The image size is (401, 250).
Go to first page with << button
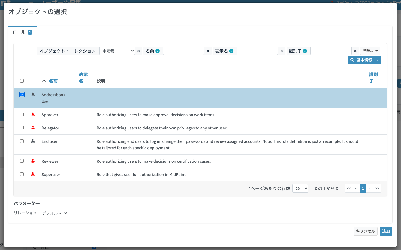[349, 188]
